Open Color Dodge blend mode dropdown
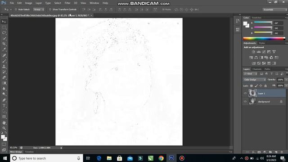 (x=255, y=80)
